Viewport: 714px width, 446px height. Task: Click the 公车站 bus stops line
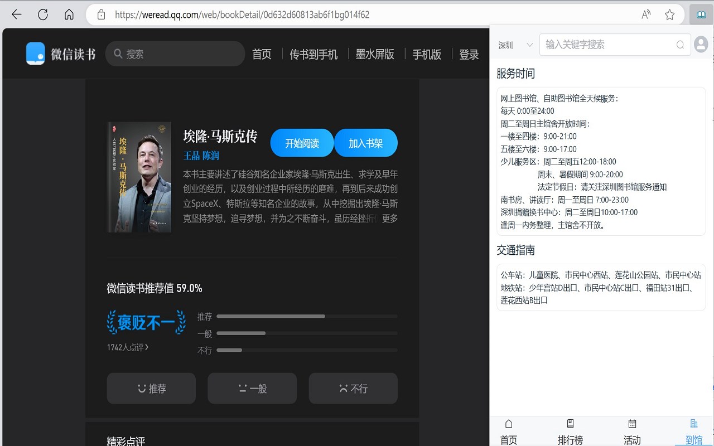[601, 275]
